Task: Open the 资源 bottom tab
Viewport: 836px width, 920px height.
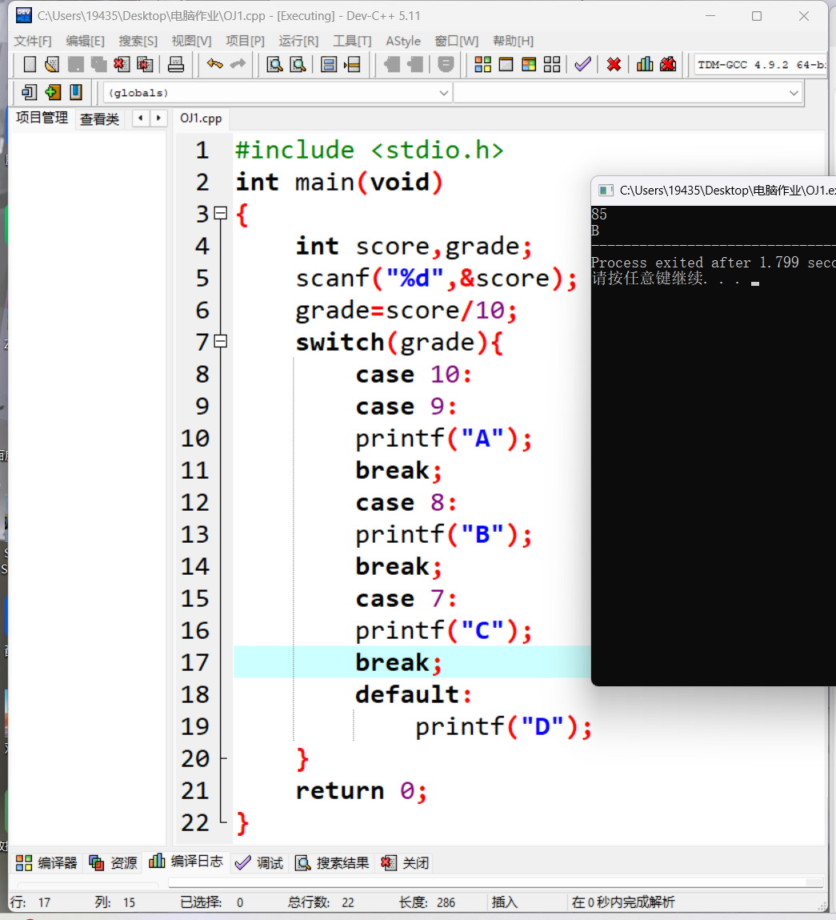Action: point(113,862)
